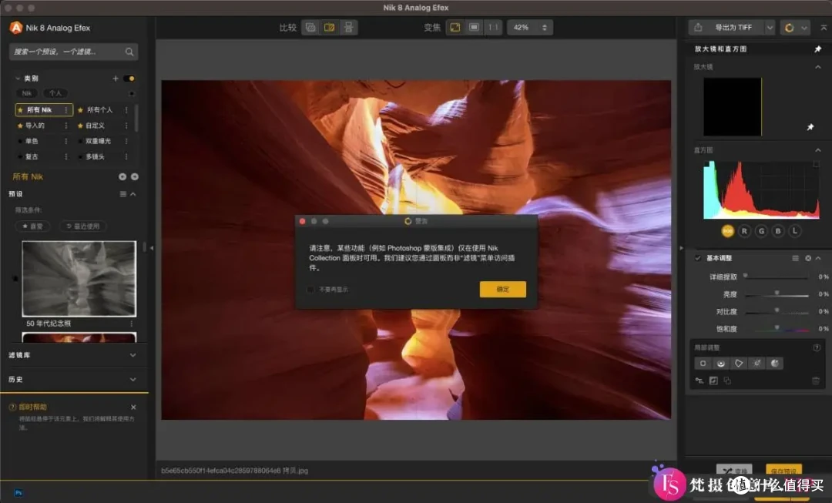Screen dimensions: 832x503
Task: Select the RGB histogram channel
Action: coord(727,231)
